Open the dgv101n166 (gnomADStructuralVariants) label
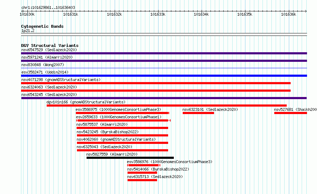 [x=86, y=102]
